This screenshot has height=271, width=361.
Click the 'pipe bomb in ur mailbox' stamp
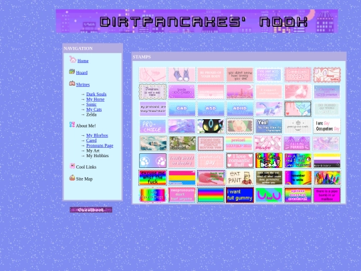click(327, 195)
